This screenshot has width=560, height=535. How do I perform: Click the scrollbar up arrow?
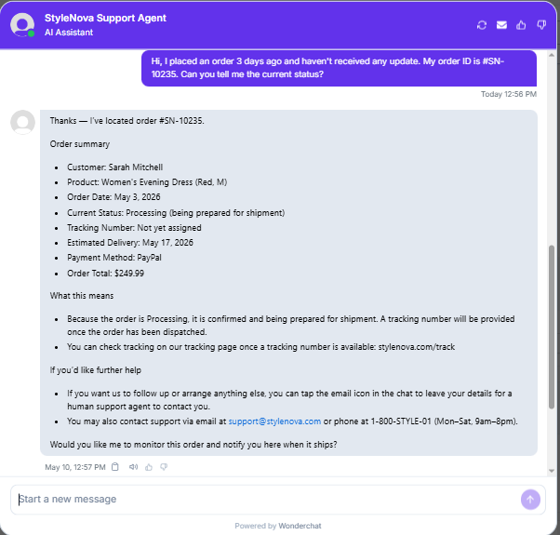coord(552,55)
